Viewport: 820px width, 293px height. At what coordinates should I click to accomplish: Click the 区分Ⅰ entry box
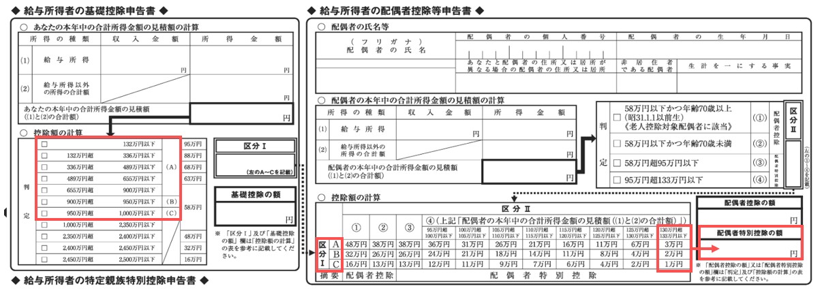click(x=255, y=164)
